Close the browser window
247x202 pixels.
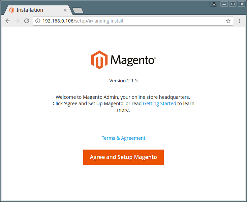click(242, 4)
